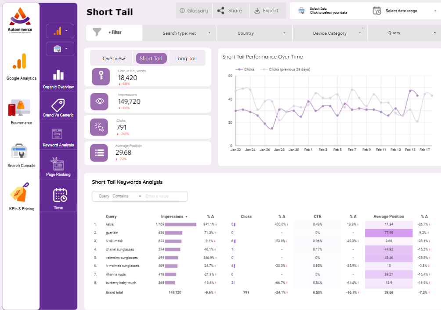Screen dimensions: 441x310
Task: Open the Search Console section icon
Action: tap(19, 151)
